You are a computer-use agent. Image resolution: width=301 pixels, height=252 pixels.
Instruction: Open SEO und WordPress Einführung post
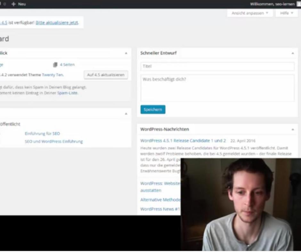(x=54, y=142)
